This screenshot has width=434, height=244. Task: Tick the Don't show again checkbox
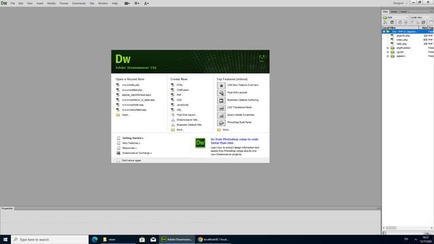pyautogui.click(x=118, y=161)
